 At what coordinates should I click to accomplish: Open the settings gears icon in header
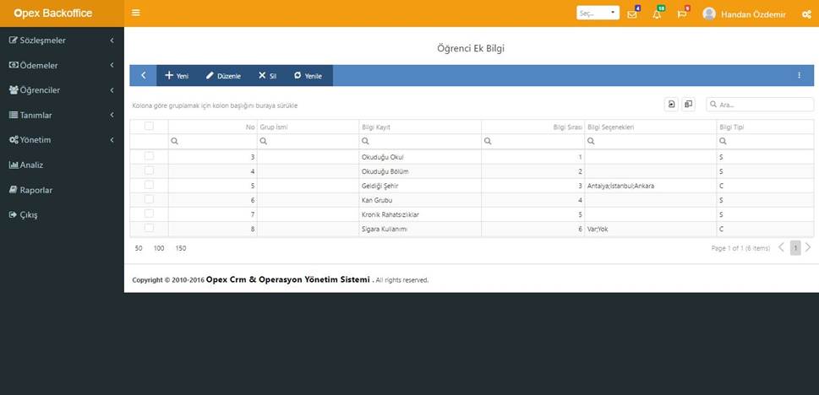(806, 14)
